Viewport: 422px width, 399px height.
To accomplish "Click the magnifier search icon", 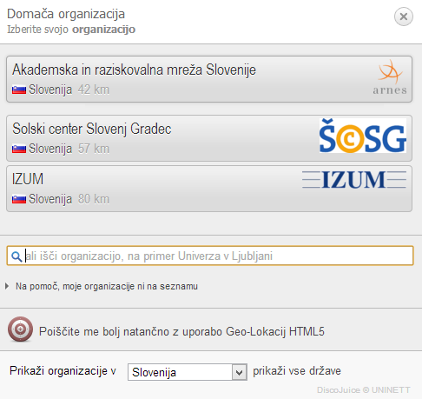I will tap(16, 256).
